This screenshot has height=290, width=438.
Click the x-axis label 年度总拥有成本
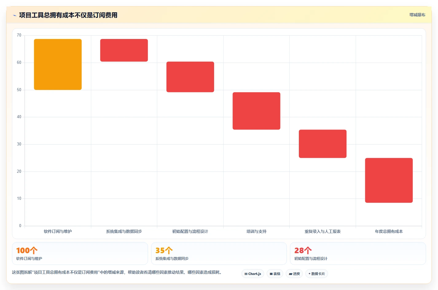pyautogui.click(x=389, y=231)
